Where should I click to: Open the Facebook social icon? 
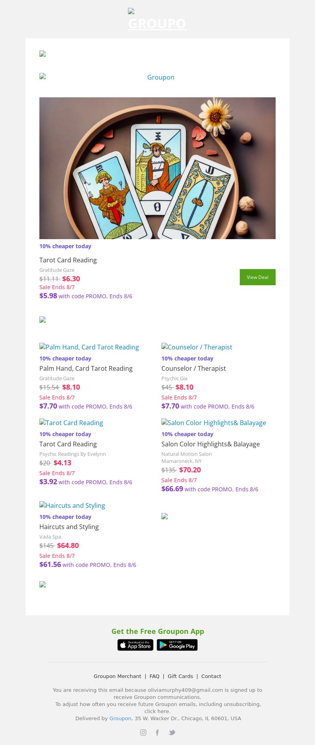coord(157,732)
